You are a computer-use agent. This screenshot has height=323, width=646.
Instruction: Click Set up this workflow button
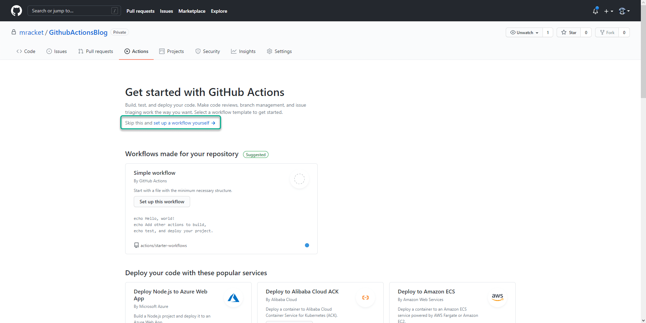point(162,202)
